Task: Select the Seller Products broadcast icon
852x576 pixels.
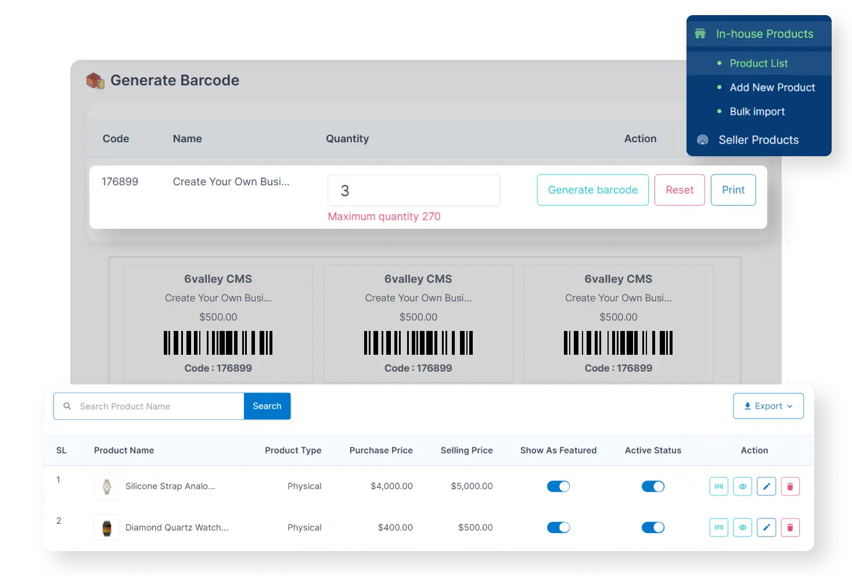Action: 702,139
